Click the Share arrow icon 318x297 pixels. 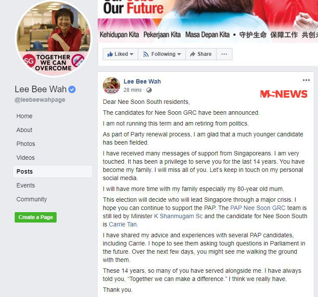pyautogui.click(x=192, y=54)
